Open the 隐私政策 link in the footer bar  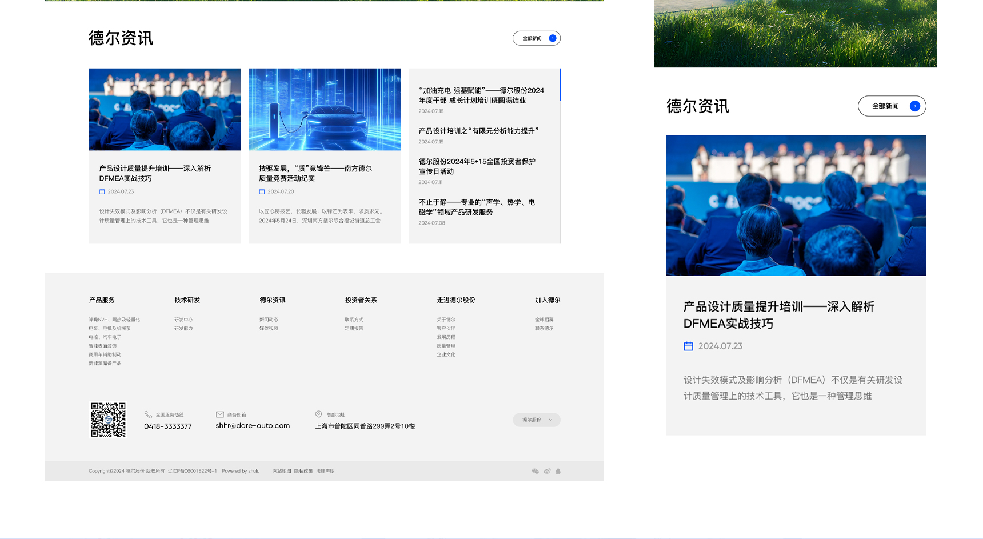(303, 471)
